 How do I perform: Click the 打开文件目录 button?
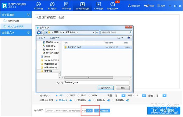pos(102,111)
